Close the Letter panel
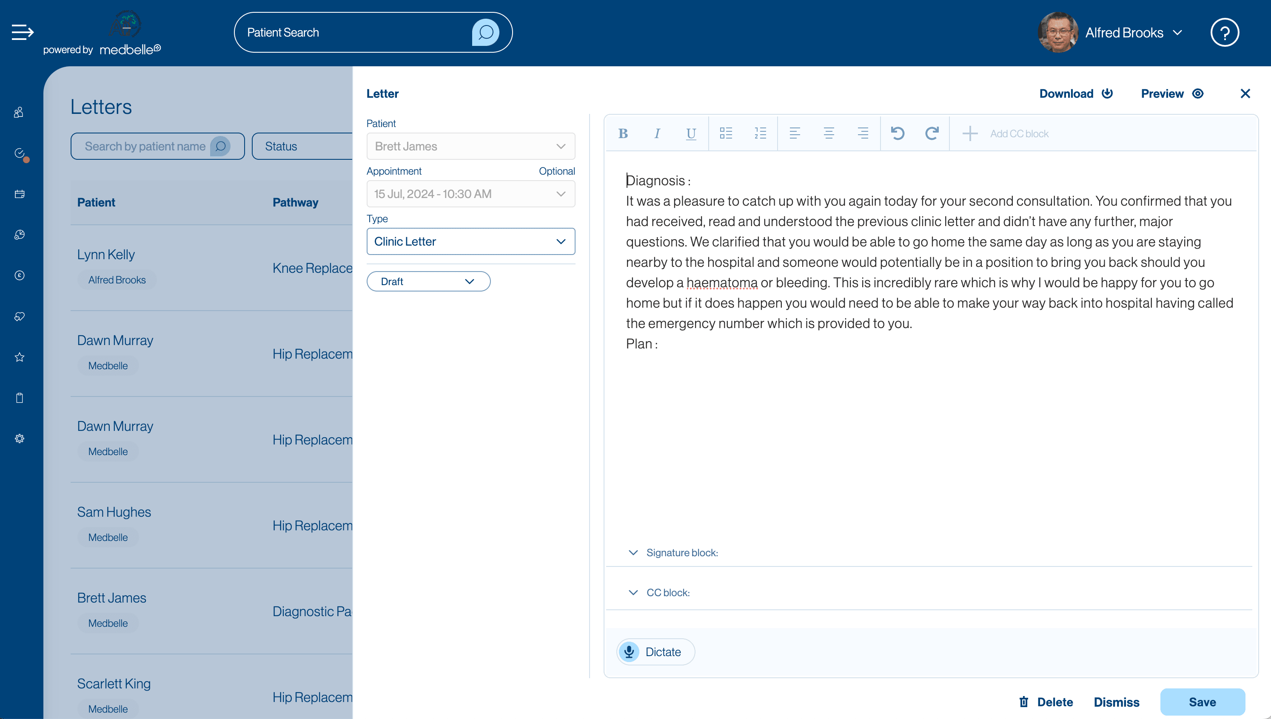Screen dimensions: 1271x719 coord(1245,94)
